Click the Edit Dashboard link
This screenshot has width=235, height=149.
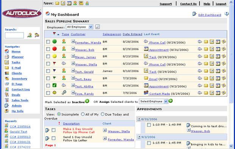point(210,15)
